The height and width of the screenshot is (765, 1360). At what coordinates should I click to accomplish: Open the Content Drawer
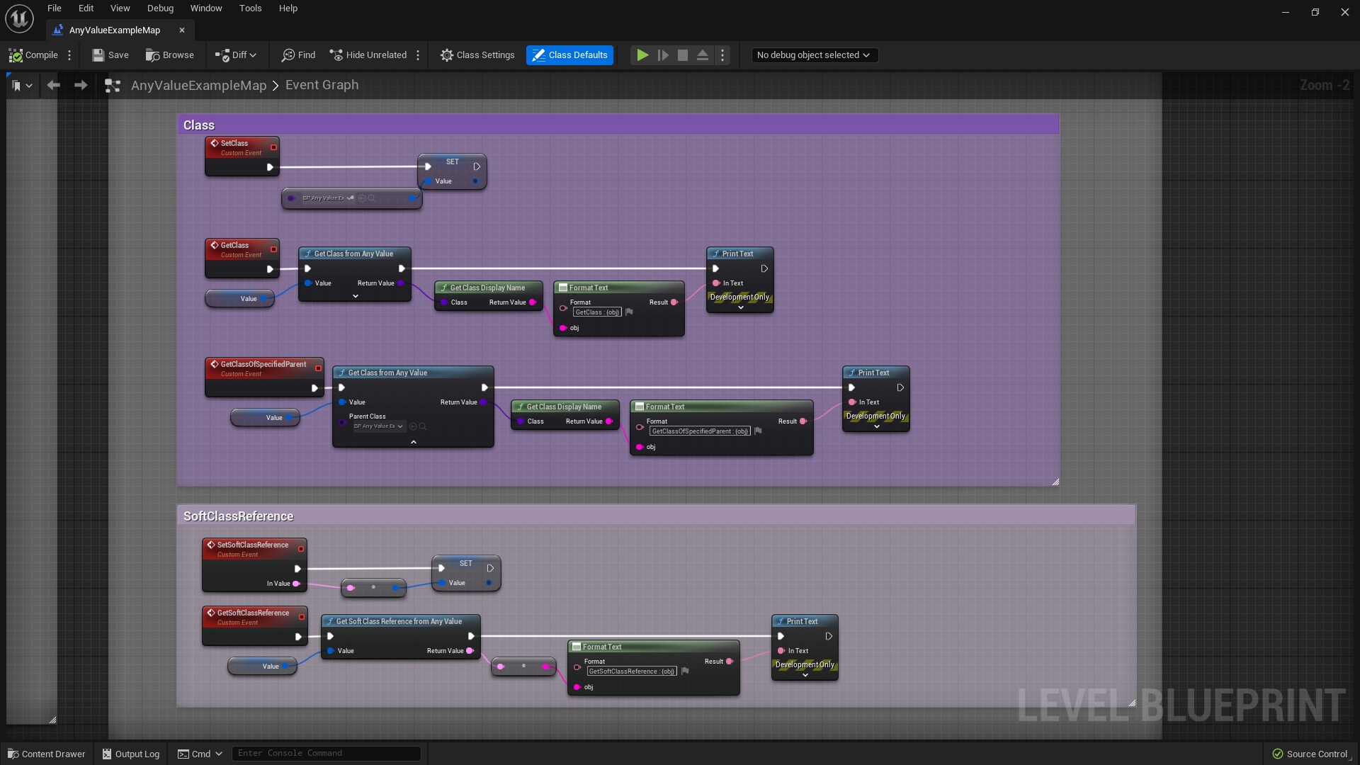tap(46, 754)
